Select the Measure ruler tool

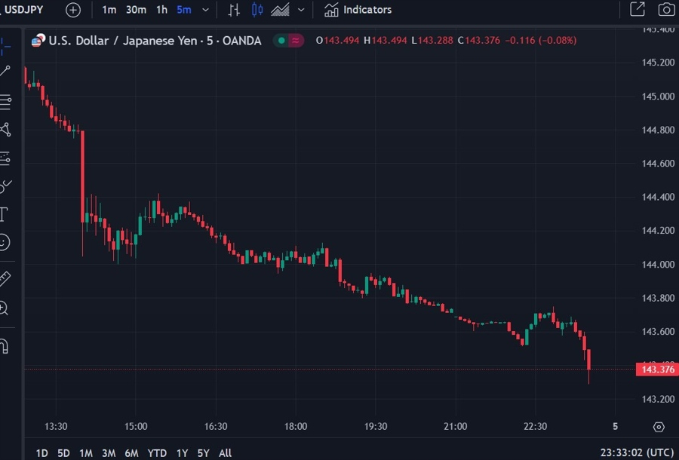click(x=5, y=279)
